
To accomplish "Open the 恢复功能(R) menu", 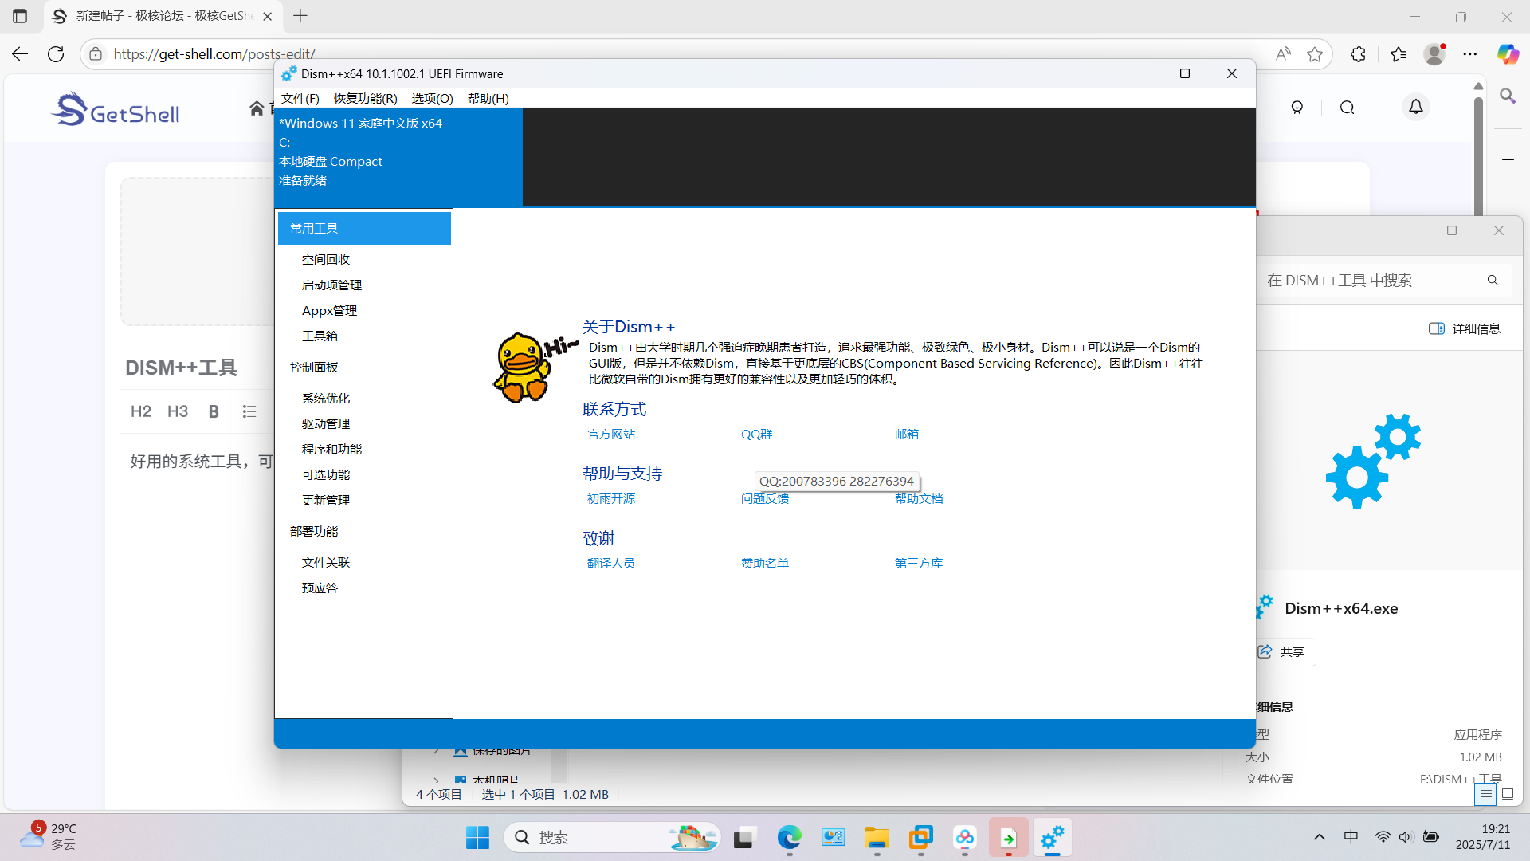I will 365,98.
